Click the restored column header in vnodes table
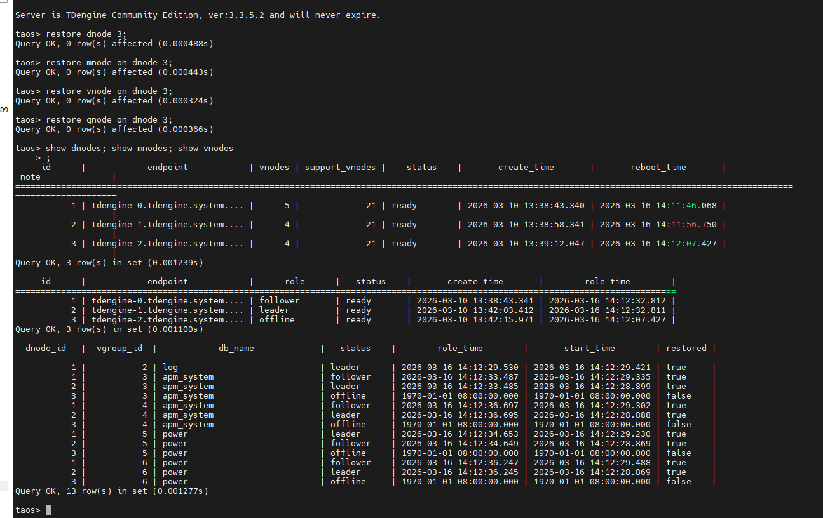Image resolution: width=823 pixels, height=518 pixels. click(686, 349)
